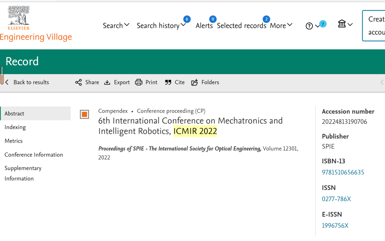Click the previous record arrow at the toolbar's right
This screenshot has height=241, width=385.
pos(382,82)
